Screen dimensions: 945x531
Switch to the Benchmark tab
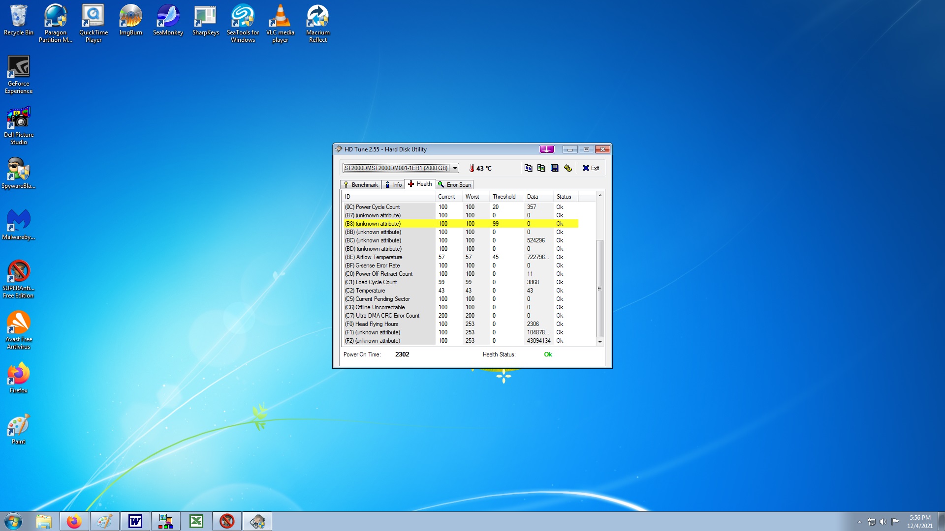pos(361,185)
